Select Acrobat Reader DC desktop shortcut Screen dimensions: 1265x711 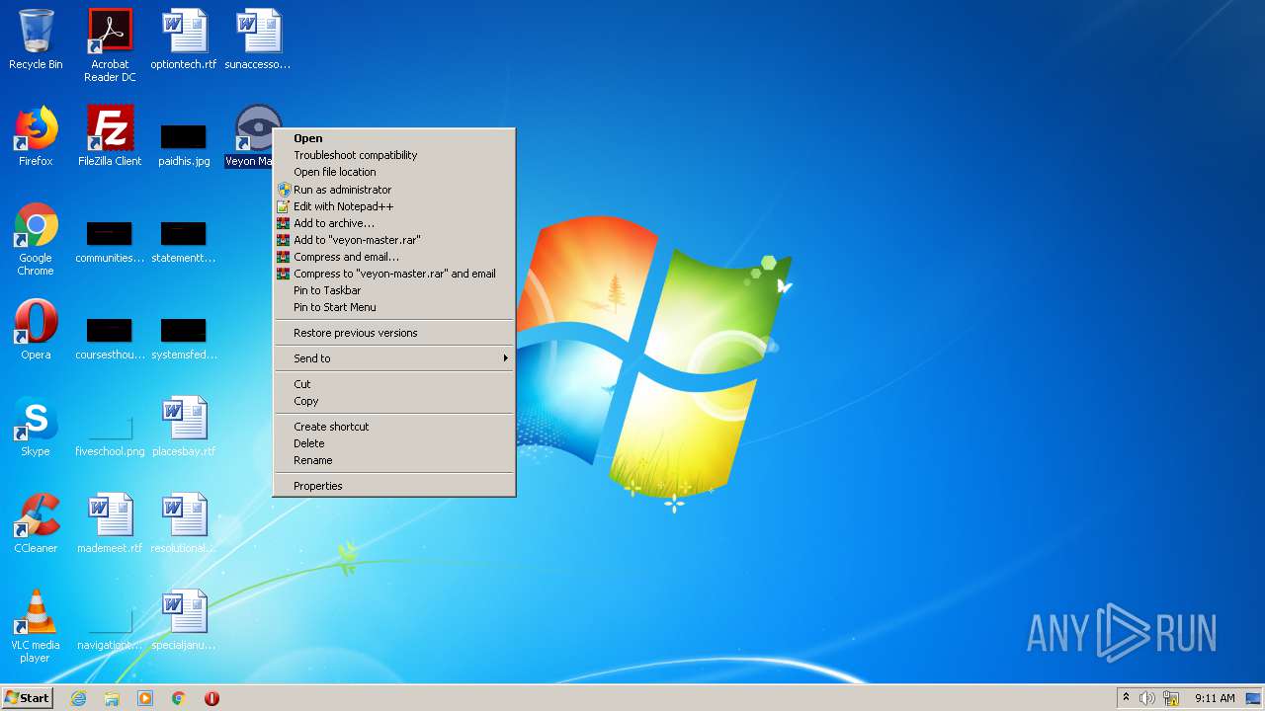[110, 45]
